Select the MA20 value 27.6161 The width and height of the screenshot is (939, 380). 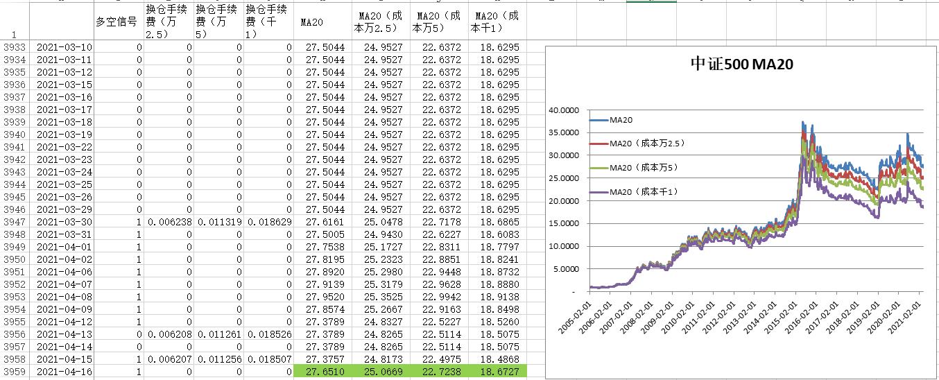coord(323,222)
